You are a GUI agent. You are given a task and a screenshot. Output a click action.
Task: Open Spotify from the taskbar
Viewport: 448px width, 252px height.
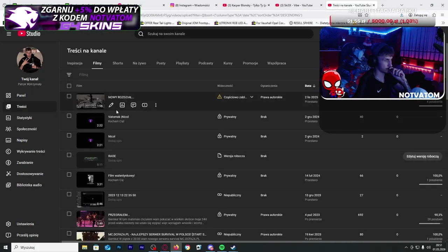(222, 247)
